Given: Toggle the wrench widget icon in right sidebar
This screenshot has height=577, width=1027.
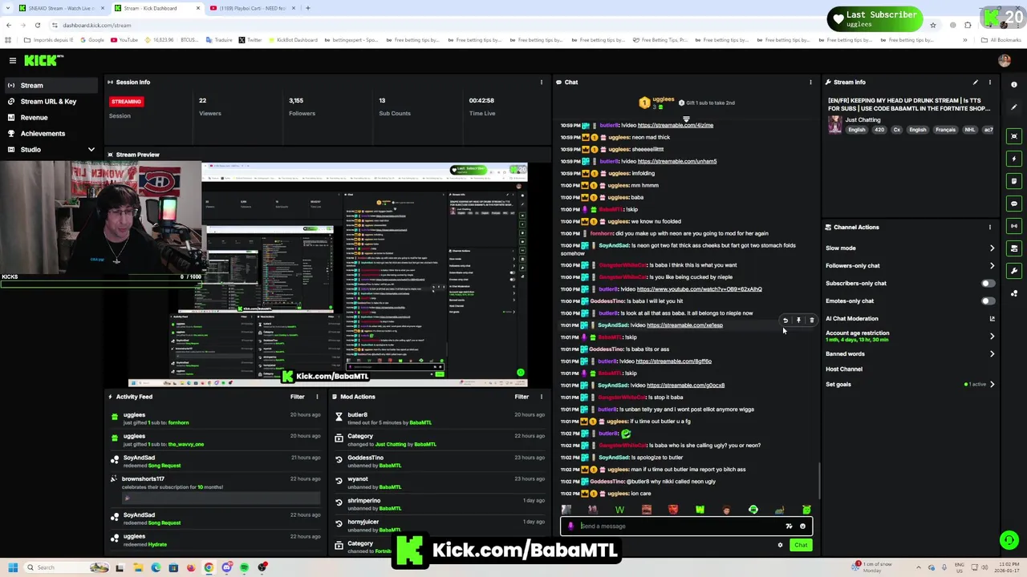Looking at the screenshot, I should coord(1014,271).
